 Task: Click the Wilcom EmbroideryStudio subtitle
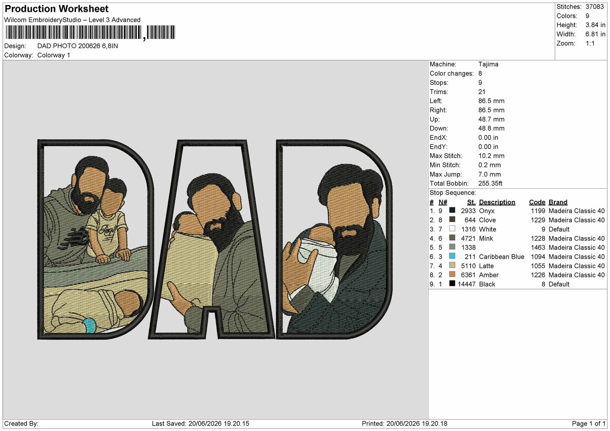click(x=72, y=20)
